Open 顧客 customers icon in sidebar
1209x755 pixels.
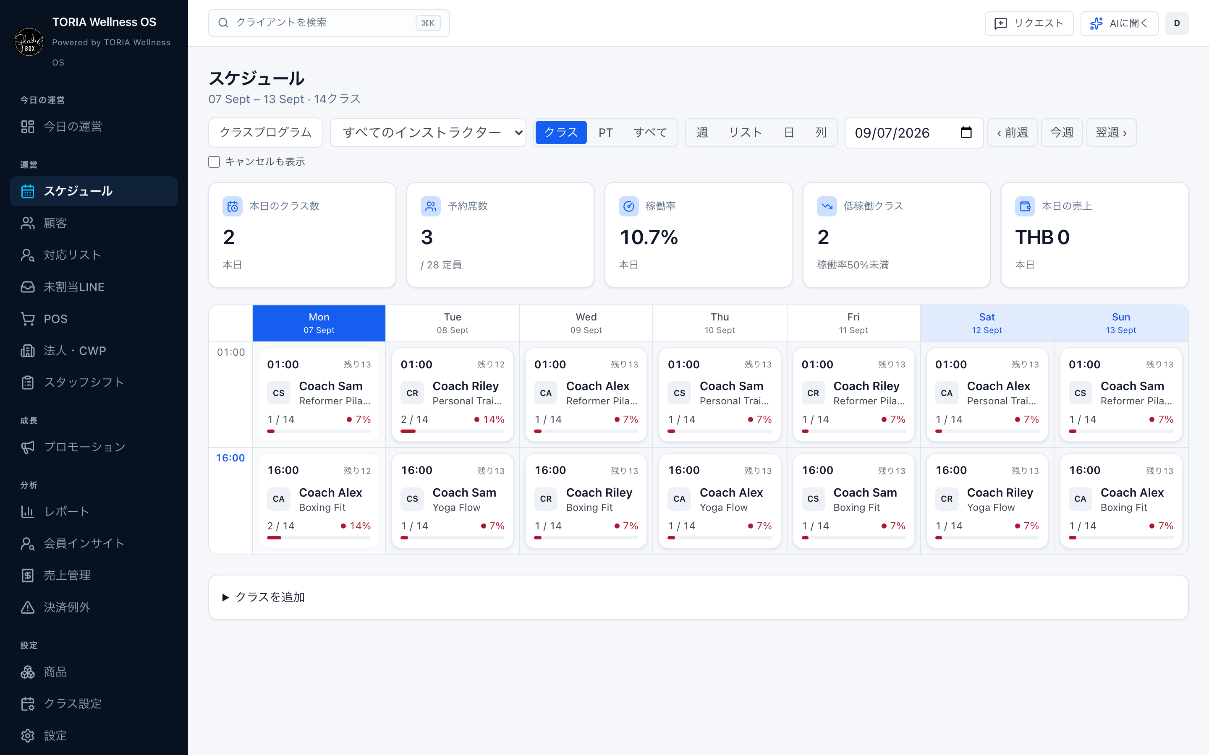pos(27,223)
